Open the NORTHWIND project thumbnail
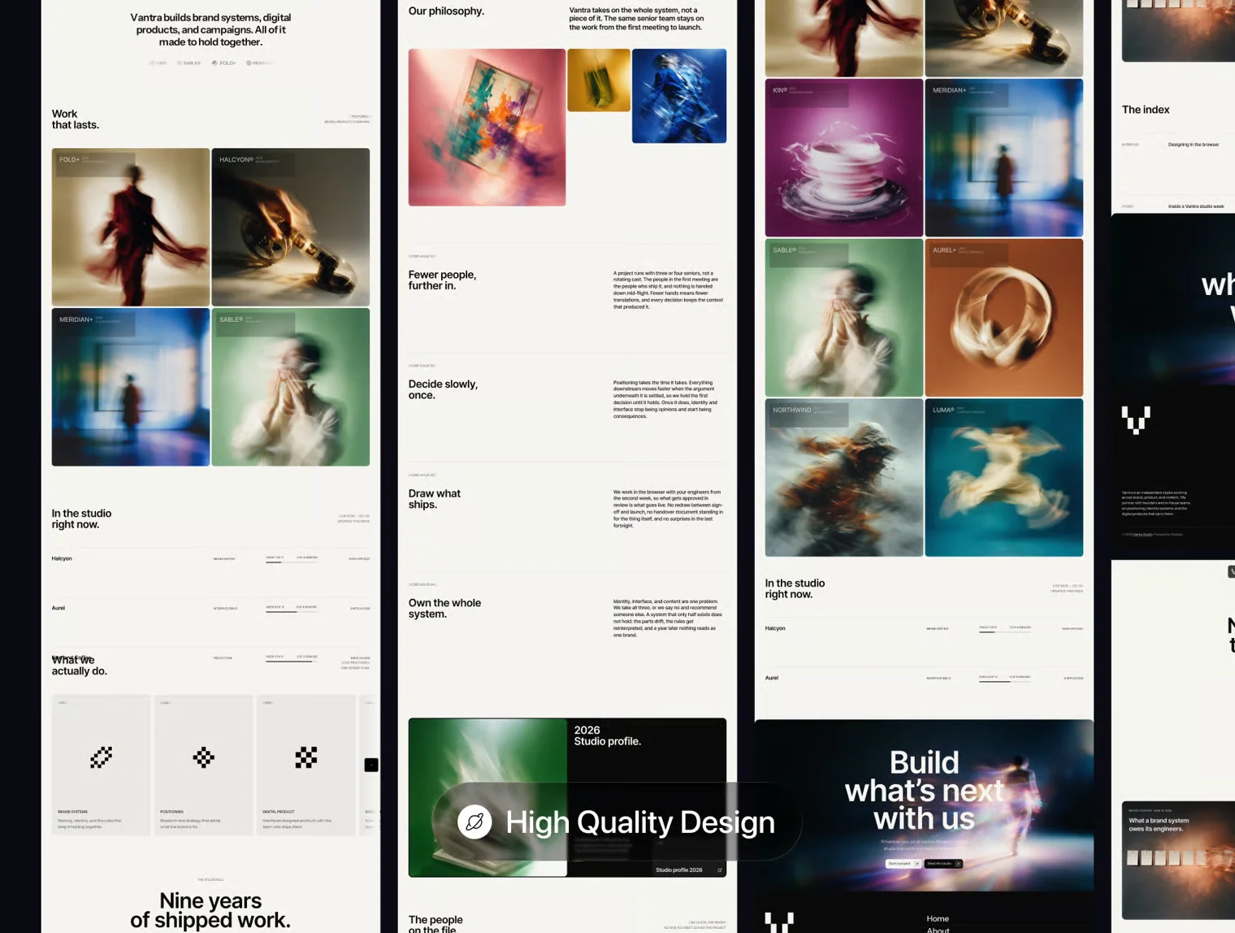 coord(844,477)
